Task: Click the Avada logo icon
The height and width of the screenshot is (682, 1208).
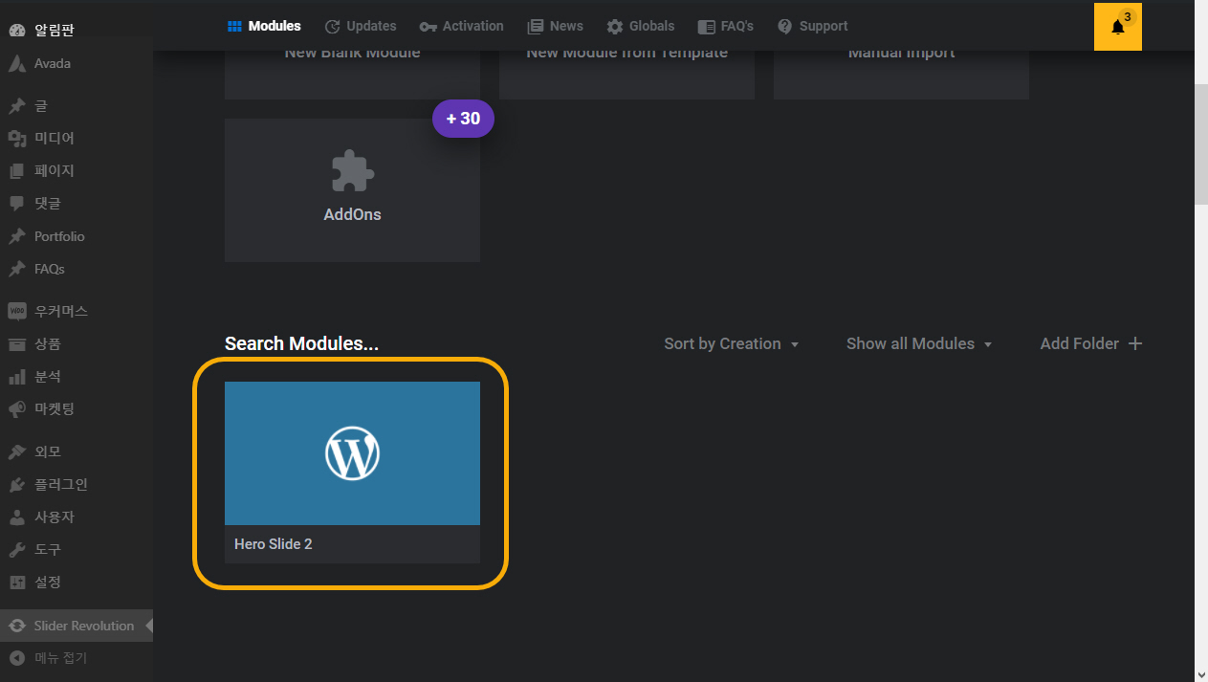Action: (x=16, y=64)
